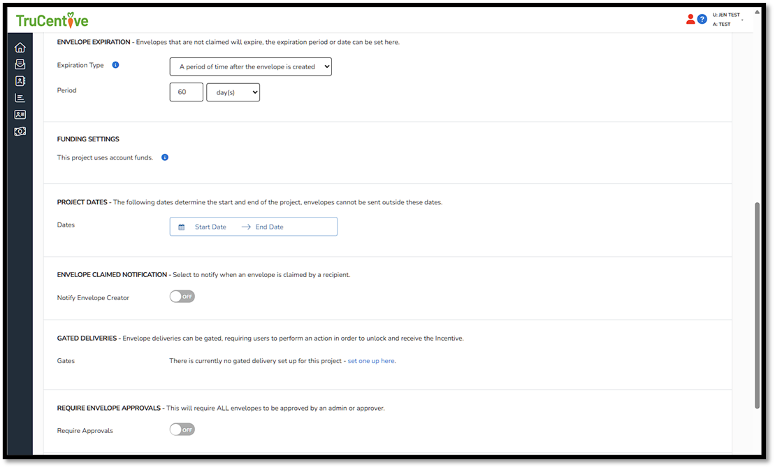Image resolution: width=775 pixels, height=468 pixels.
Task: Open the blue Help question mark icon
Action: pyautogui.click(x=703, y=19)
